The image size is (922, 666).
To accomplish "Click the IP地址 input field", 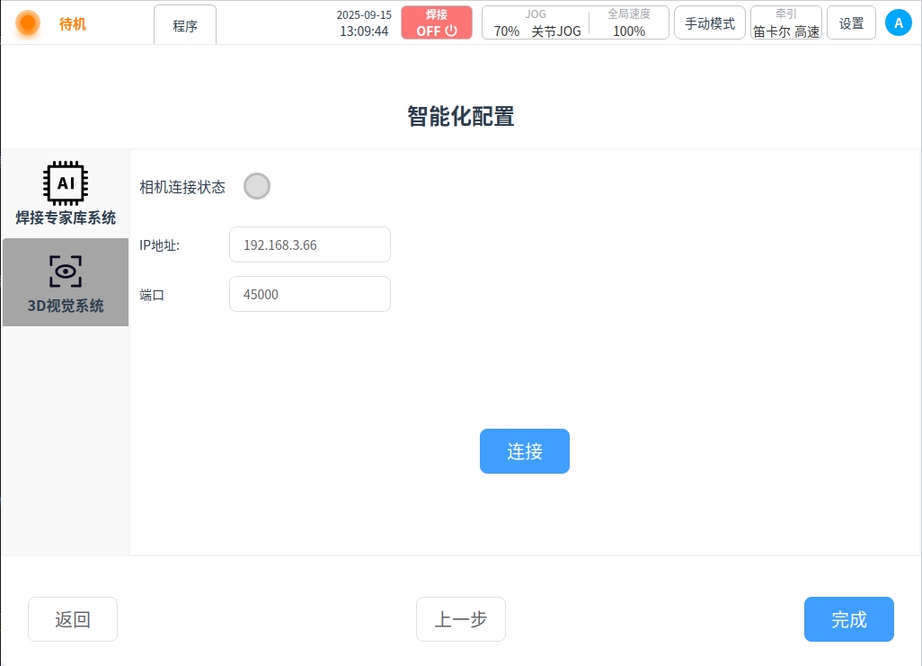I will (310, 244).
